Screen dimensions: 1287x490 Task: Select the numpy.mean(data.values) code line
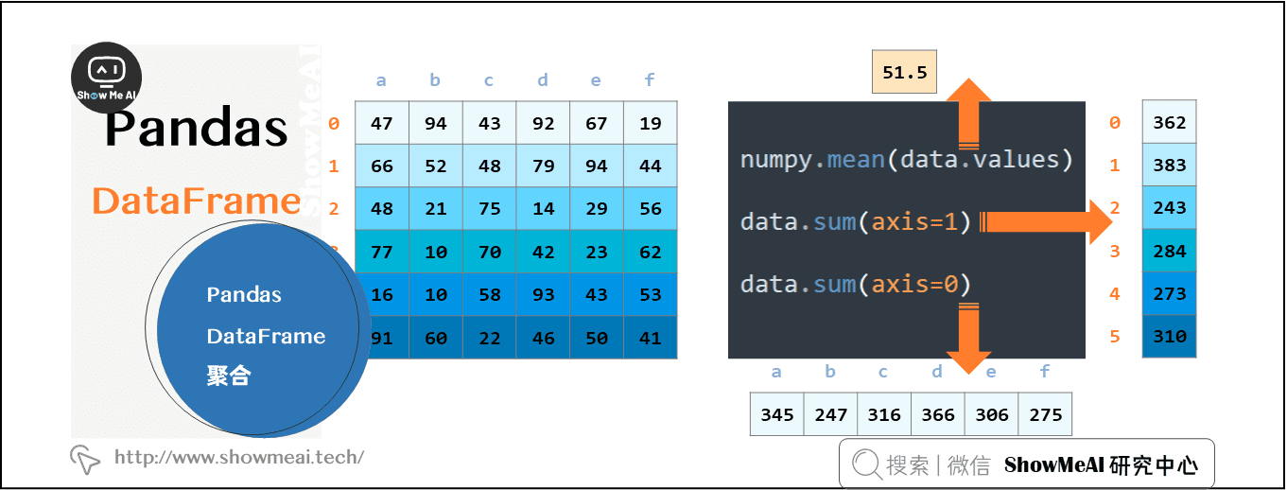[x=907, y=159]
